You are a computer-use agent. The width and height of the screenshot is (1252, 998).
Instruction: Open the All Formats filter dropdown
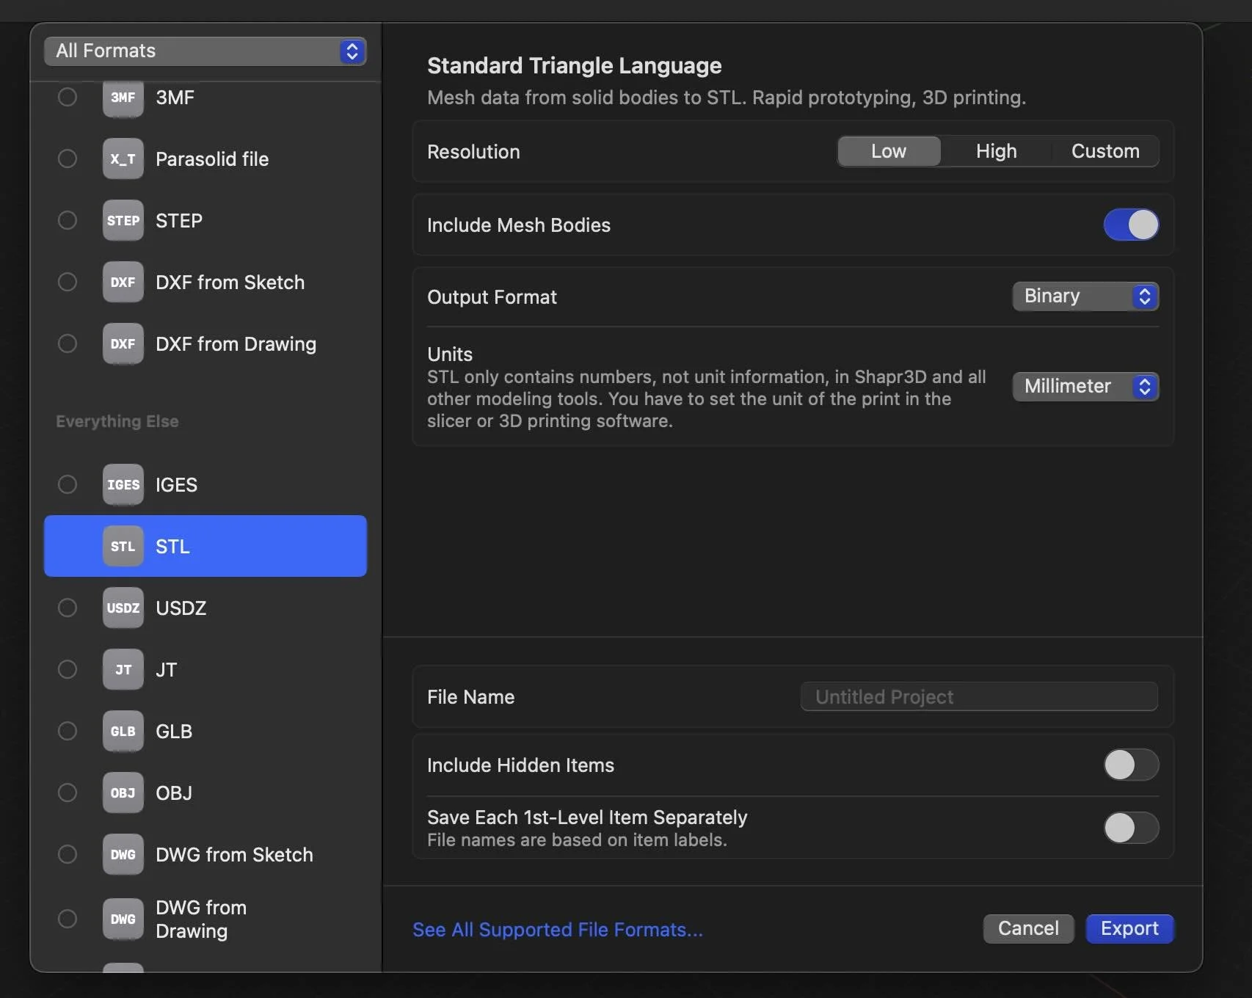pyautogui.click(x=205, y=51)
